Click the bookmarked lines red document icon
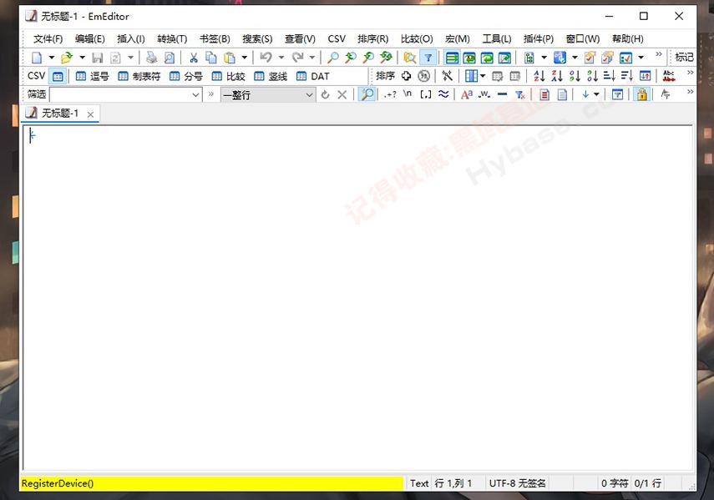The image size is (714, 500). [x=544, y=94]
